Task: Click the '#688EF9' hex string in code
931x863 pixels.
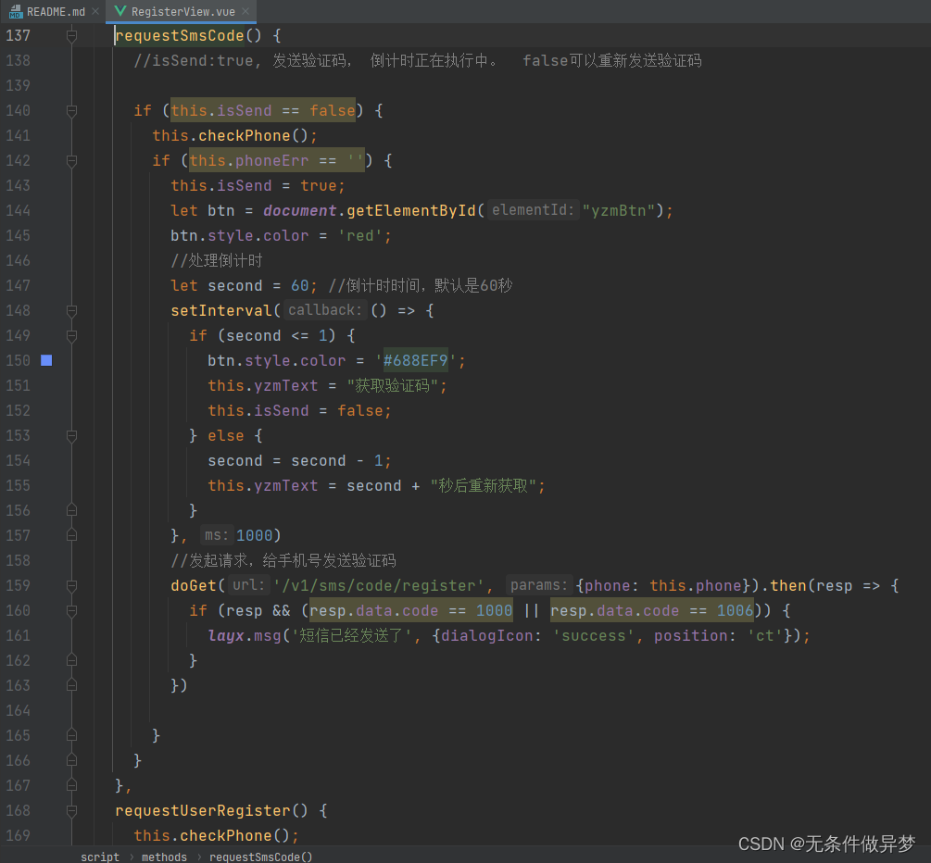Action: [416, 360]
